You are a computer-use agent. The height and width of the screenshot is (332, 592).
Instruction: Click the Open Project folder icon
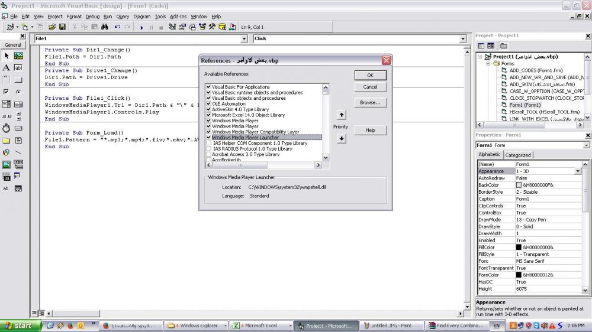tap(52, 27)
